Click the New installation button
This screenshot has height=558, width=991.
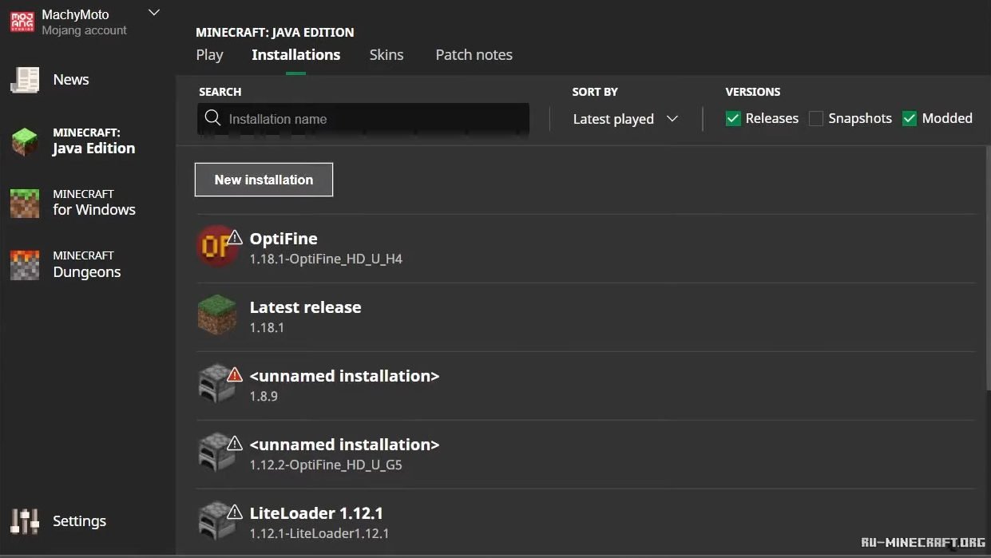264,180
